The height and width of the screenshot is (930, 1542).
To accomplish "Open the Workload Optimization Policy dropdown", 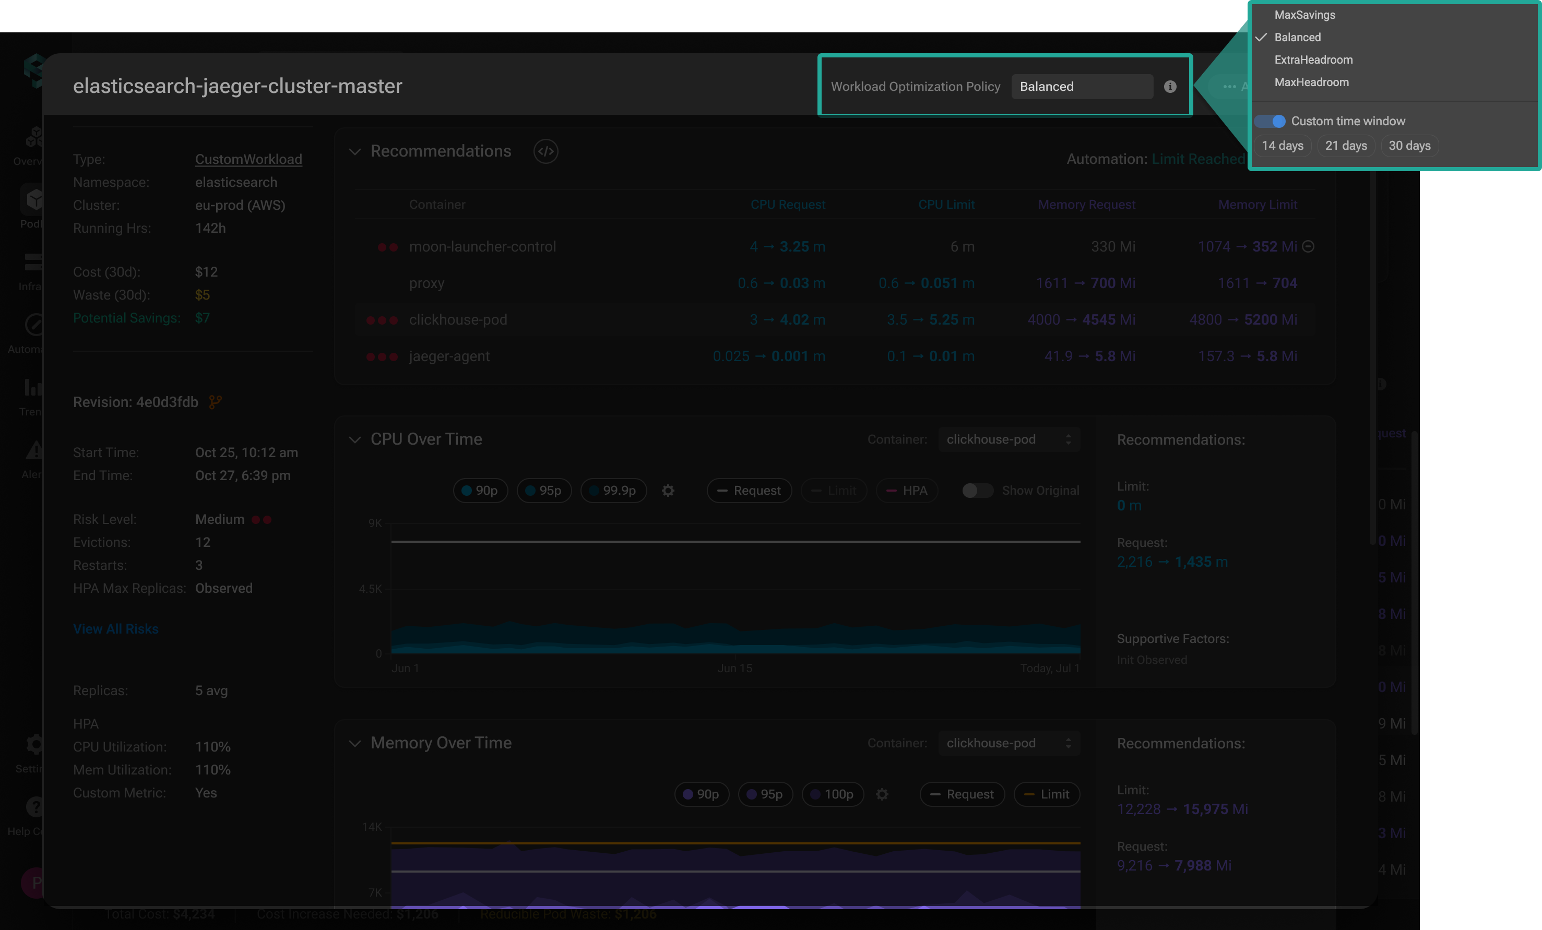I will (x=1082, y=86).
